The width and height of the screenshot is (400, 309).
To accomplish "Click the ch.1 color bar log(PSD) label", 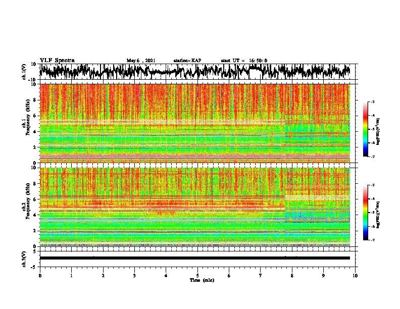I will 378,132.
